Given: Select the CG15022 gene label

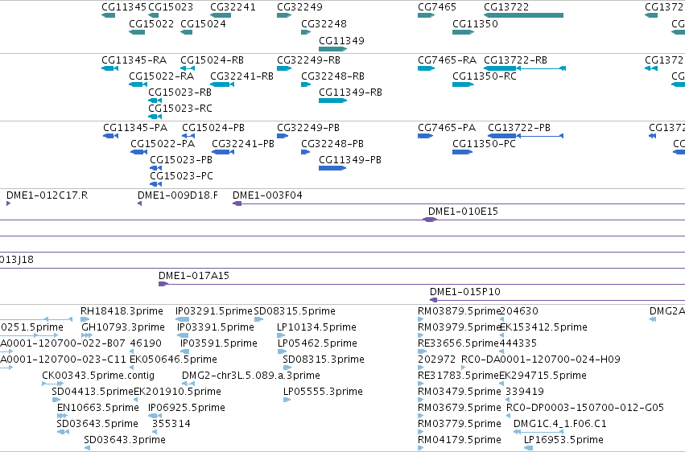Looking at the screenshot, I should click(x=151, y=23).
